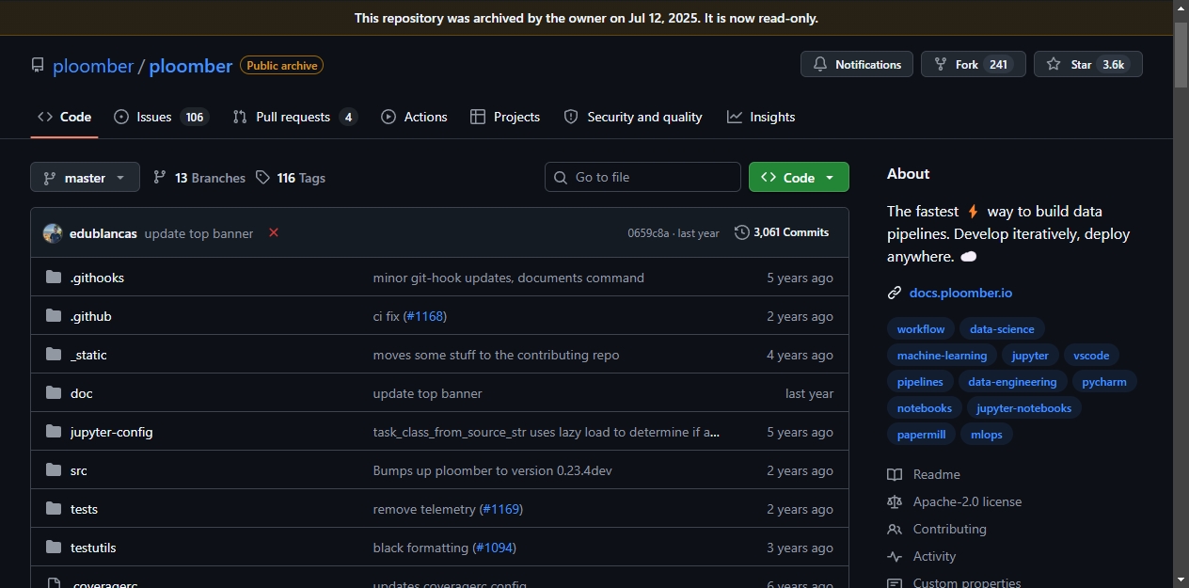Click the Notifications bell icon
Image resolution: width=1189 pixels, height=588 pixels.
pyautogui.click(x=820, y=65)
